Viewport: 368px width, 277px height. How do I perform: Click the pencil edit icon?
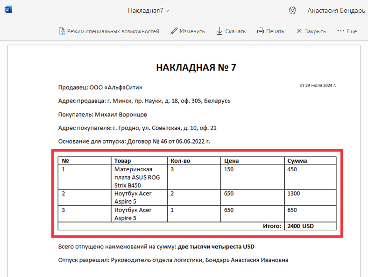[174, 31]
